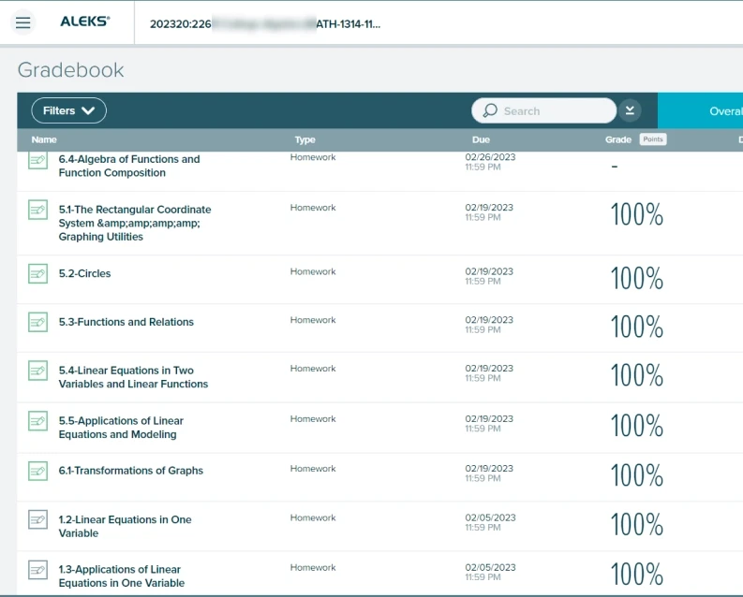Sort by the Due column header

[x=481, y=139]
